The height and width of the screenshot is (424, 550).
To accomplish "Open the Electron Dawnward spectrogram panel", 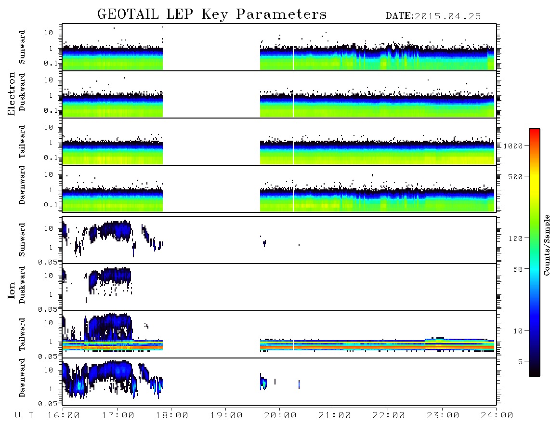I will point(279,188).
